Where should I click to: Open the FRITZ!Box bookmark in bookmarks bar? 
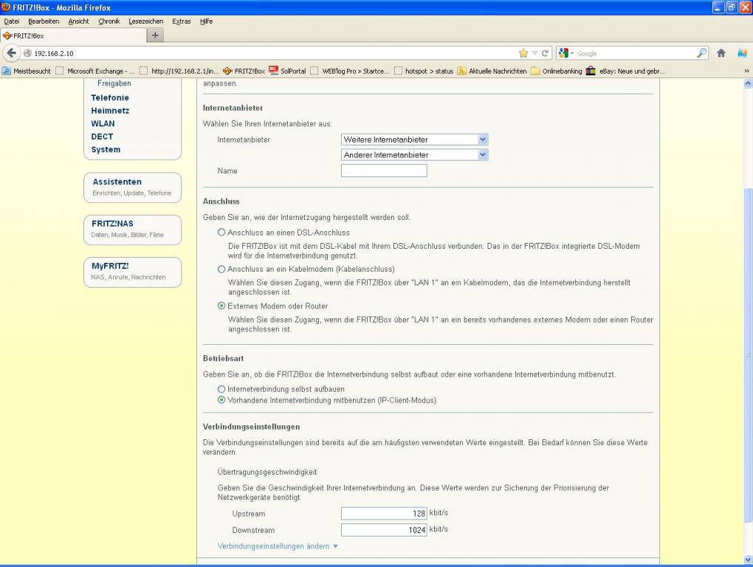pos(244,71)
